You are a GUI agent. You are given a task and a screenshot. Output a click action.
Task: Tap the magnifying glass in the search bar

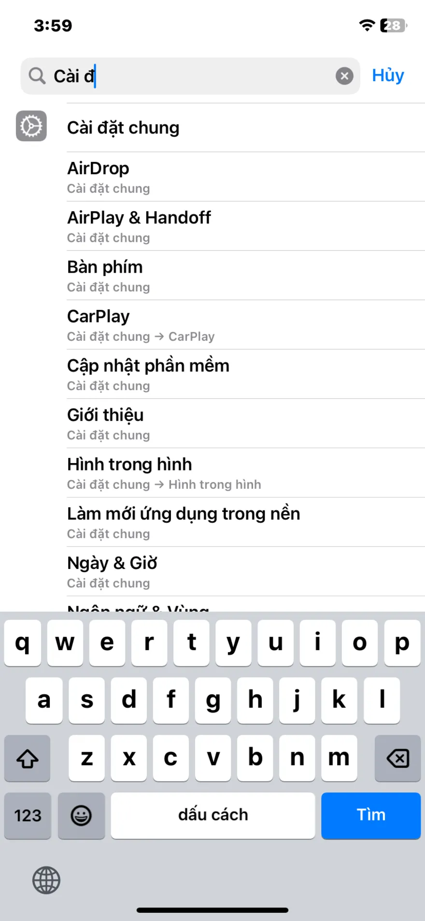coord(37,76)
